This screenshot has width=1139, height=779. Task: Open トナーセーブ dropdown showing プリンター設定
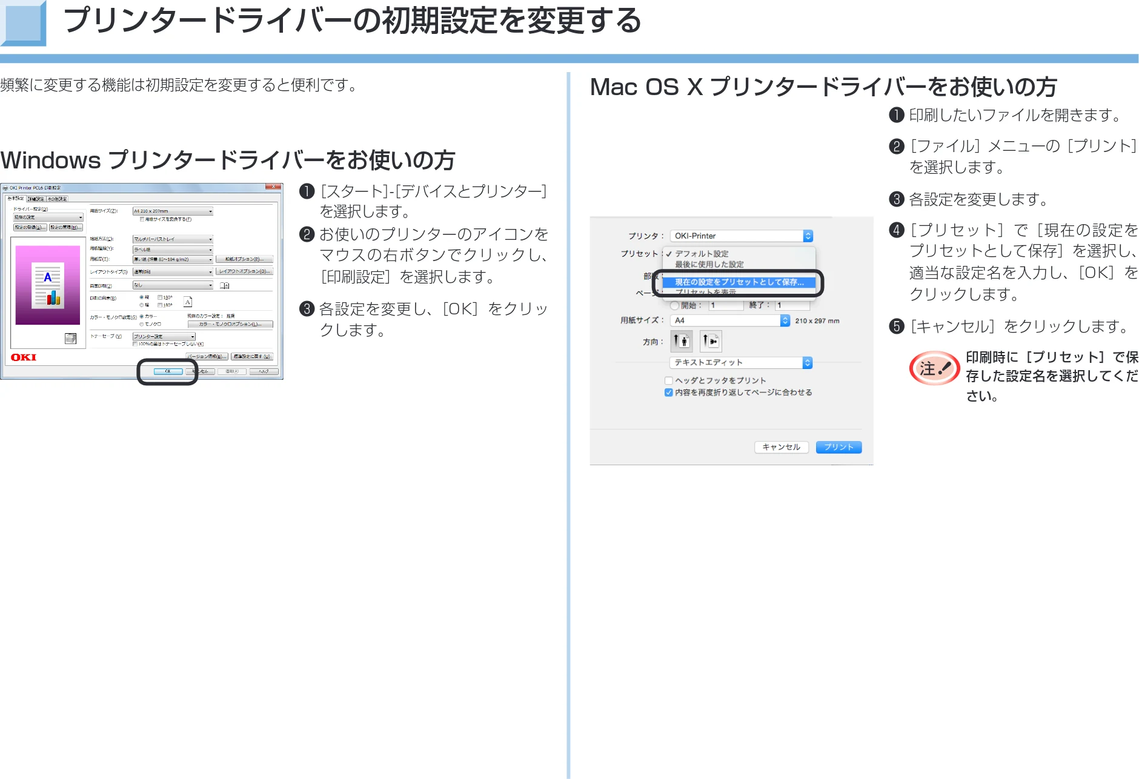click(x=164, y=337)
